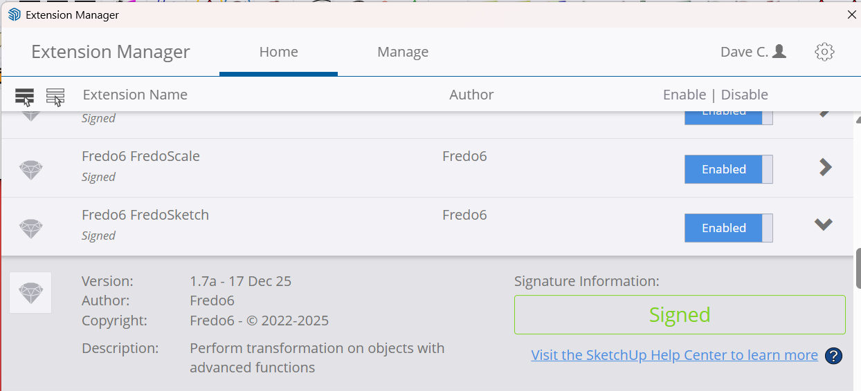This screenshot has width=861, height=391.
Task: Collapse the Fredo6 FredoSketch details chevron
Action: point(823,225)
